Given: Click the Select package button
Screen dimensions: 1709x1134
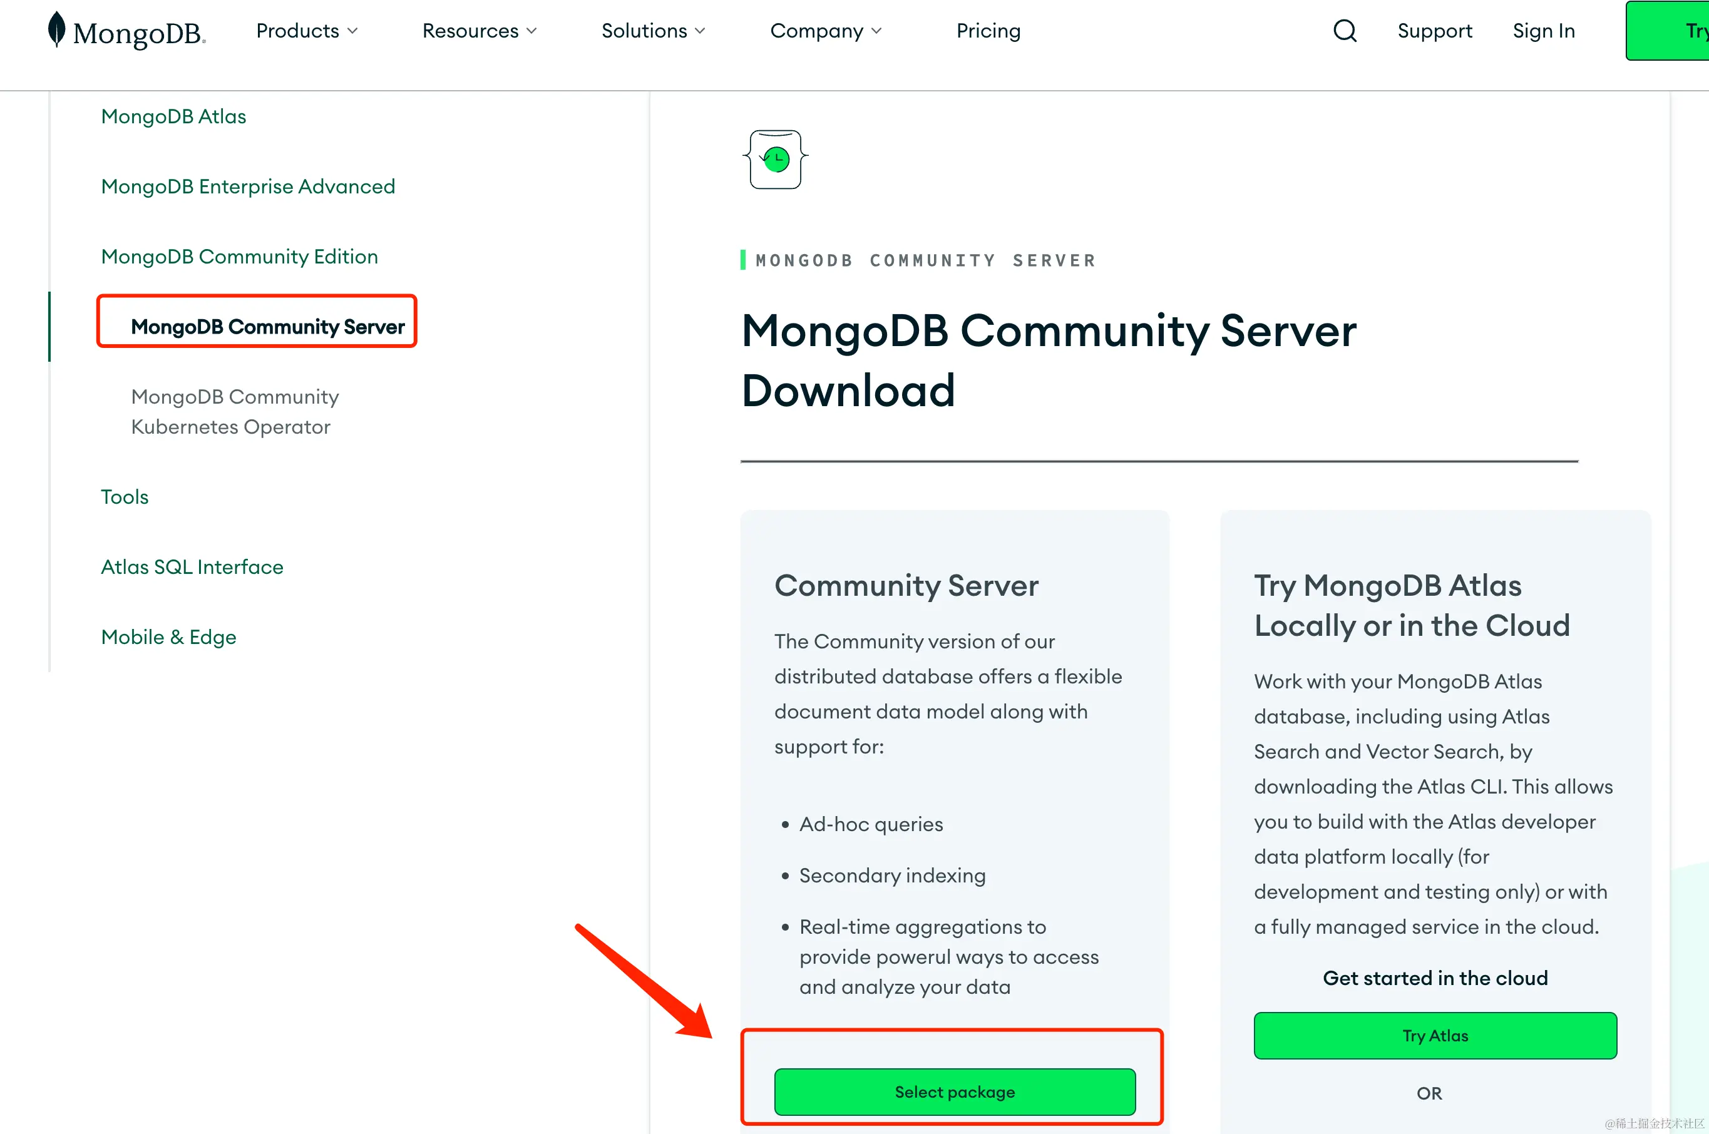Looking at the screenshot, I should coord(954,1091).
